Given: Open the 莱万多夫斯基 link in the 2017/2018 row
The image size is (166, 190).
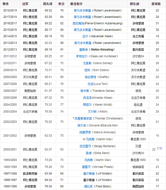Looking at the screenshot, I should click(82, 17).
